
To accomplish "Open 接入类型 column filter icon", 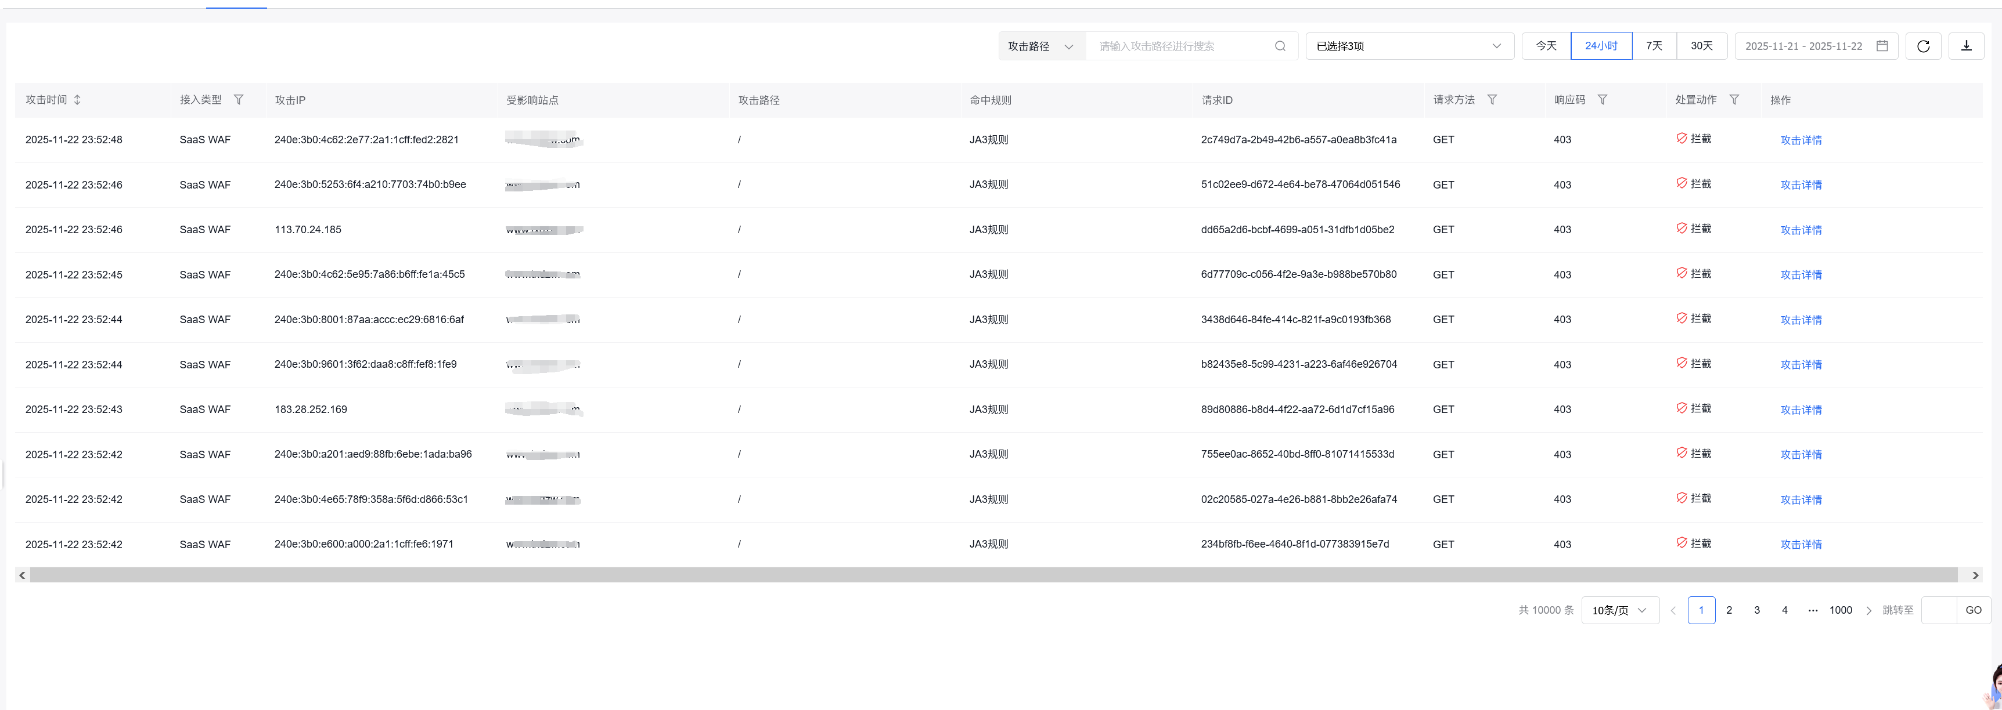I will [239, 100].
